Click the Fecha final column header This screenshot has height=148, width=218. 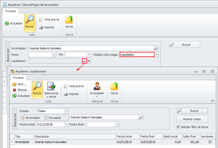[151, 136]
